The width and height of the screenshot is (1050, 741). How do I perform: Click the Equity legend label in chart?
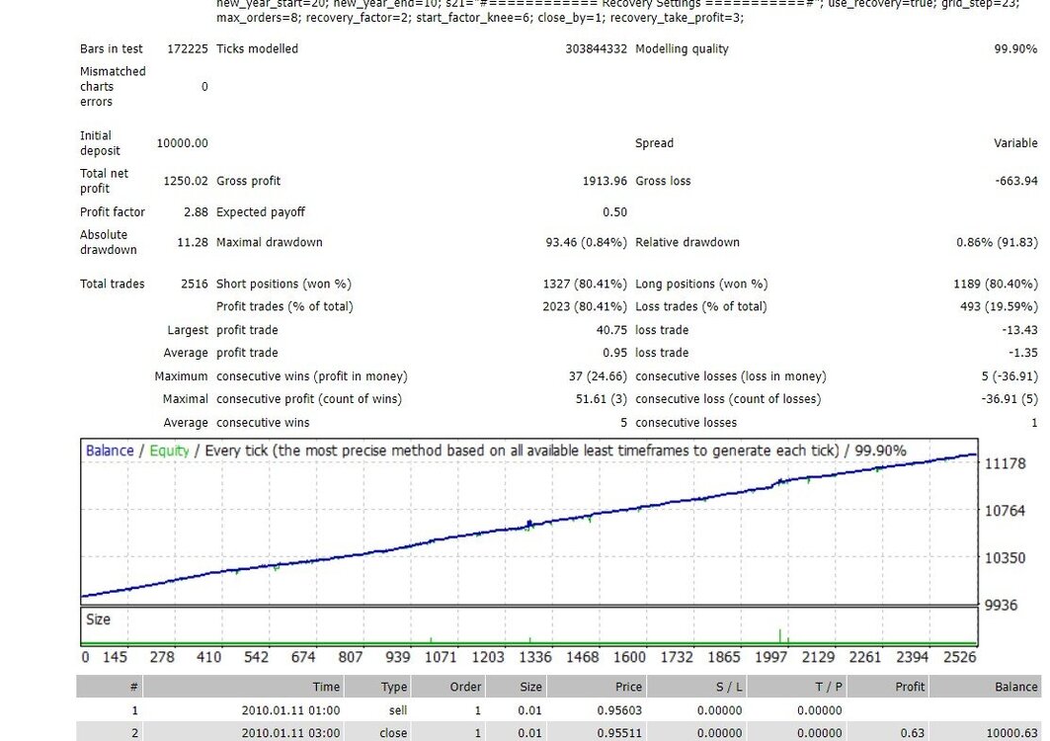tap(170, 451)
